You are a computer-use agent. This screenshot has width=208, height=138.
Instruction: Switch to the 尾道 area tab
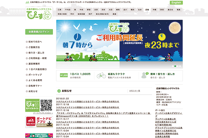(x=114, y=14)
